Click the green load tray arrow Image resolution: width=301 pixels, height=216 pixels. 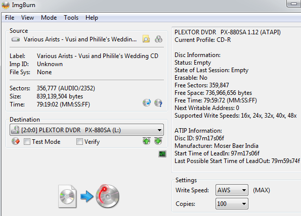point(158,141)
